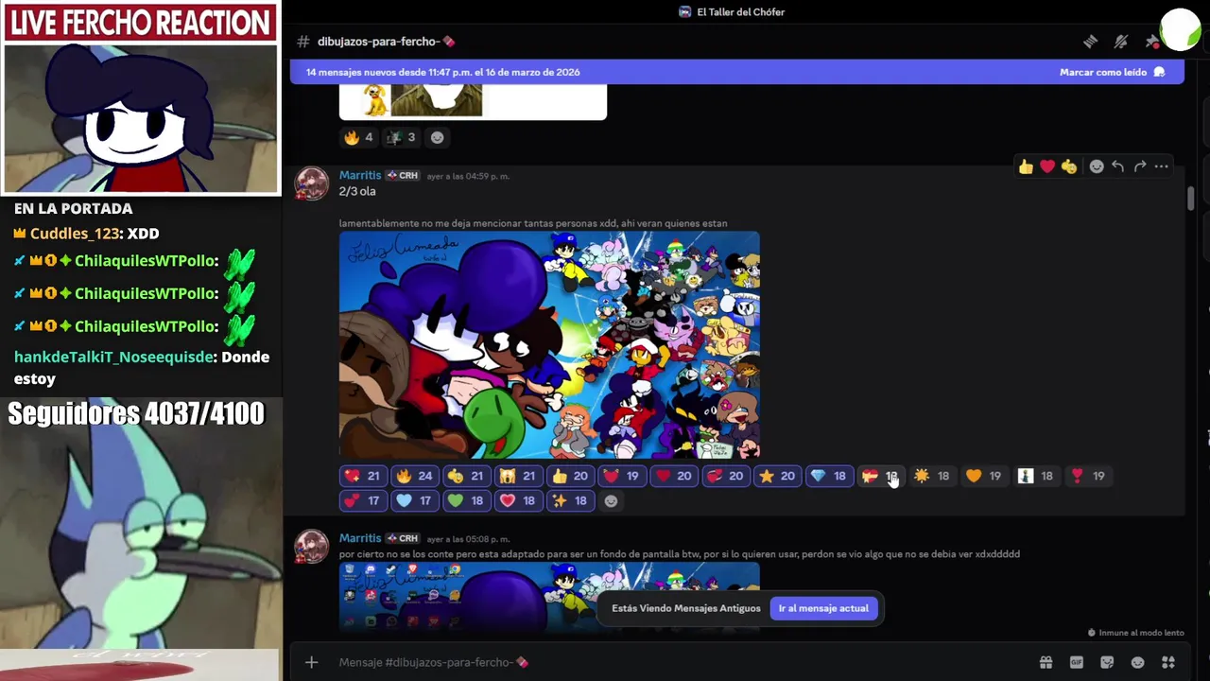Viewport: 1210px width, 681px height.
Task: Toggle blue diamond reaction showing 18
Action: tap(829, 476)
